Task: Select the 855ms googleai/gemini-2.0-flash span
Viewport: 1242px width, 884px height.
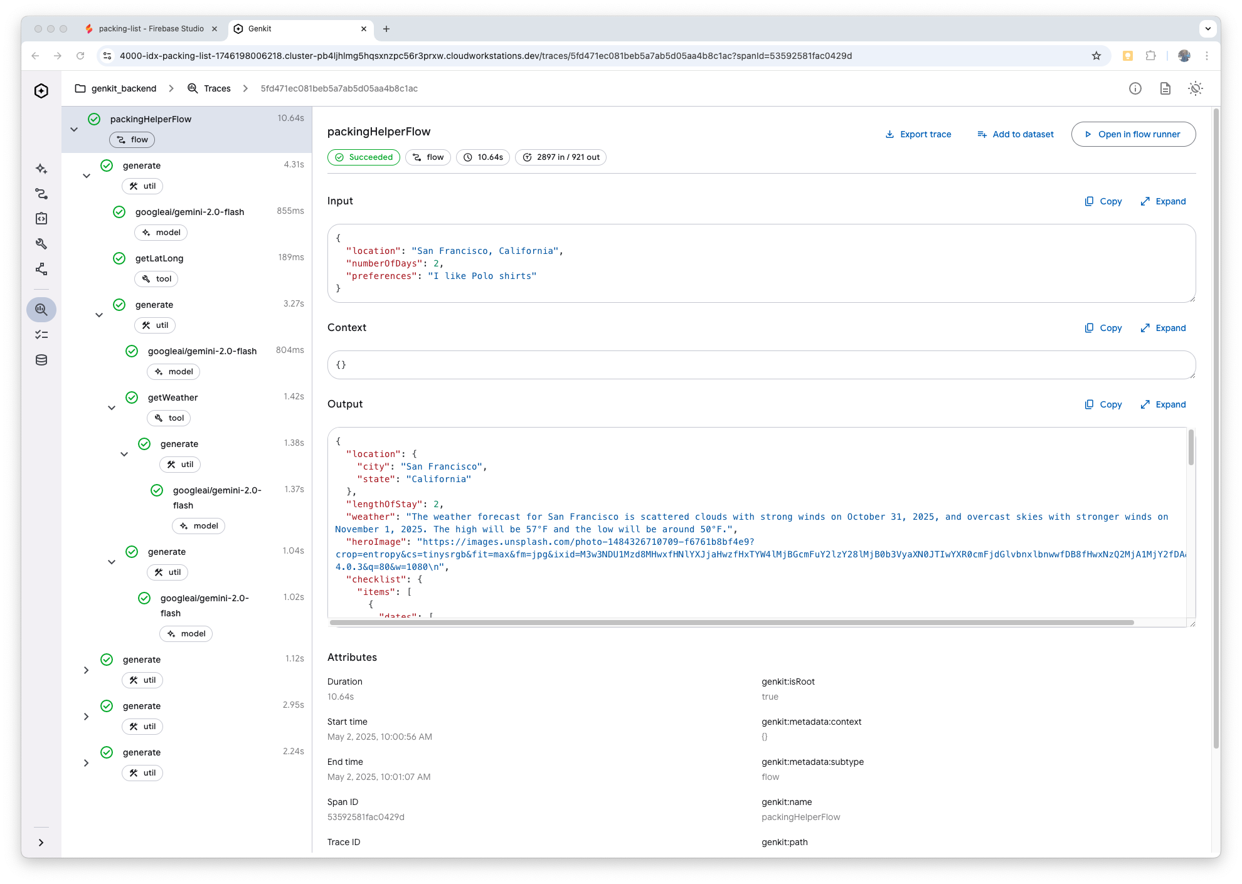Action: click(186, 222)
